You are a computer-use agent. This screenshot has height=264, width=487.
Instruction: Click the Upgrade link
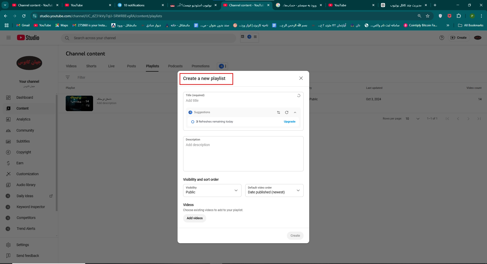(x=289, y=122)
